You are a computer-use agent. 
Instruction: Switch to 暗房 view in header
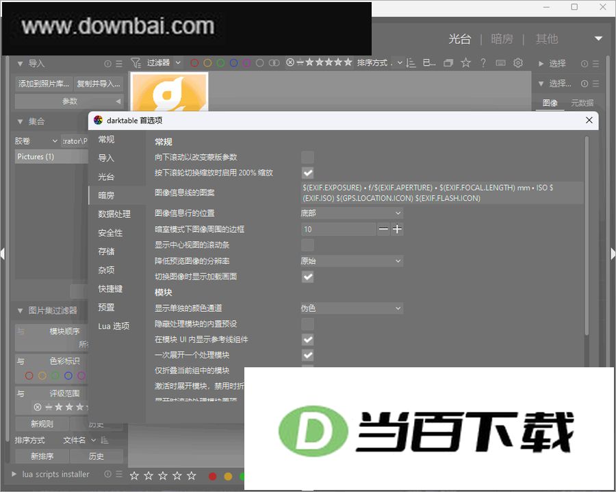(502, 38)
